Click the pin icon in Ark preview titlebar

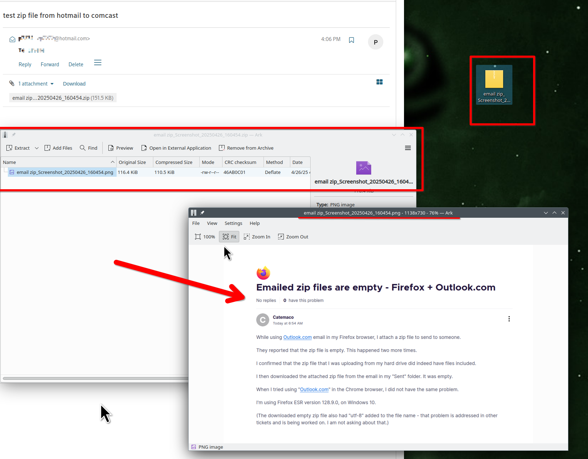[x=202, y=213]
